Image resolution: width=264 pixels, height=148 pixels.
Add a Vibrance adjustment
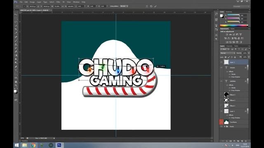tap(240, 35)
